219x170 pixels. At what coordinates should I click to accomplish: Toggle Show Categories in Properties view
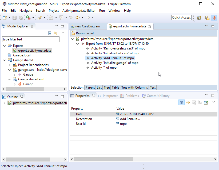point(181,102)
